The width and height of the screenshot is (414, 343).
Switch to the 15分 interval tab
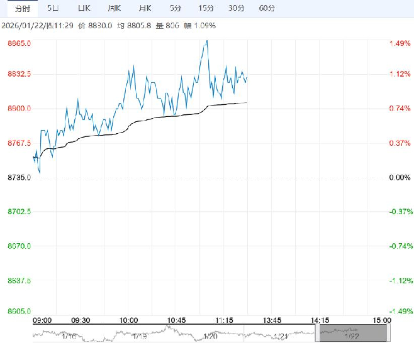(206, 8)
